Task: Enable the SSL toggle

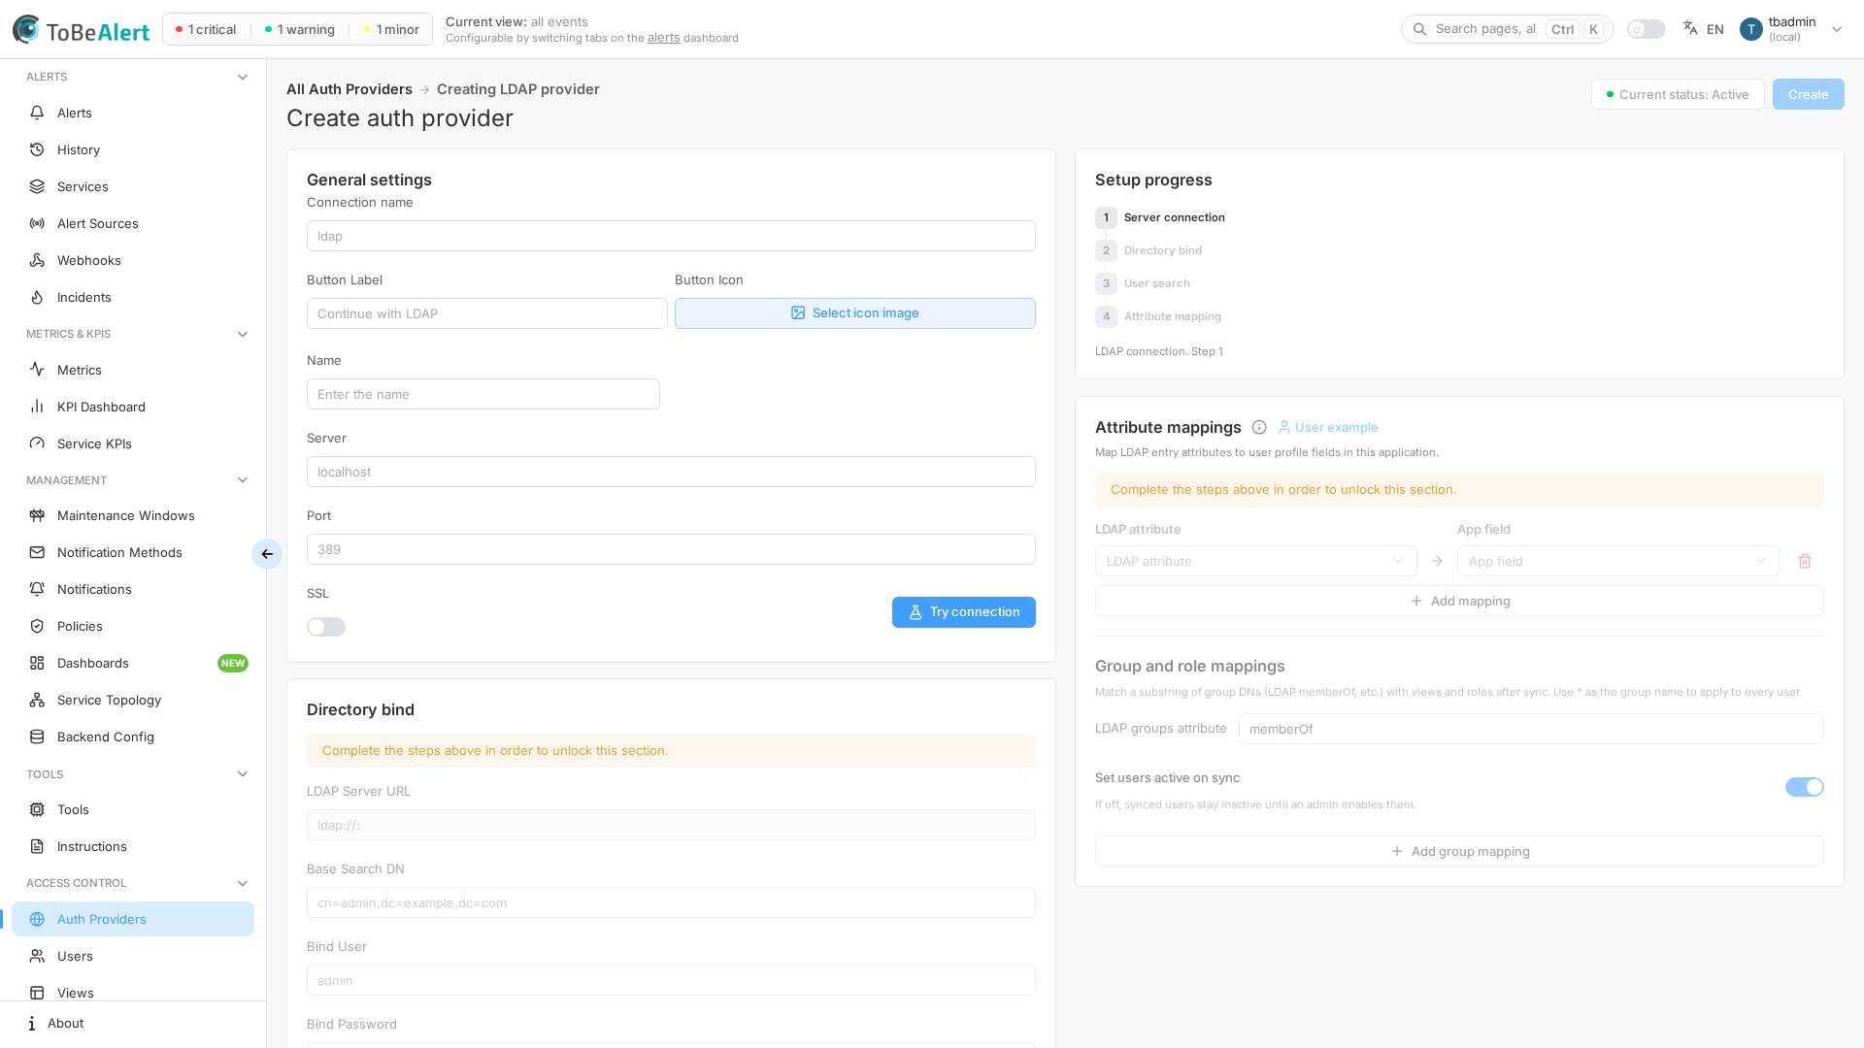Action: point(326,627)
